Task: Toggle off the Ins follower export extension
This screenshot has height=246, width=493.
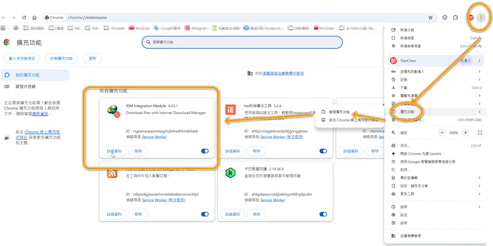Action: (323, 151)
